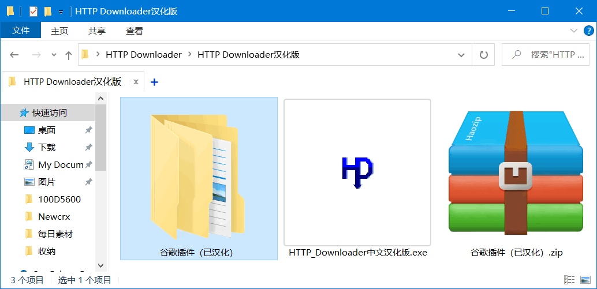
Task: Switch to large thumbnails view in status bar
Action: tap(585, 280)
